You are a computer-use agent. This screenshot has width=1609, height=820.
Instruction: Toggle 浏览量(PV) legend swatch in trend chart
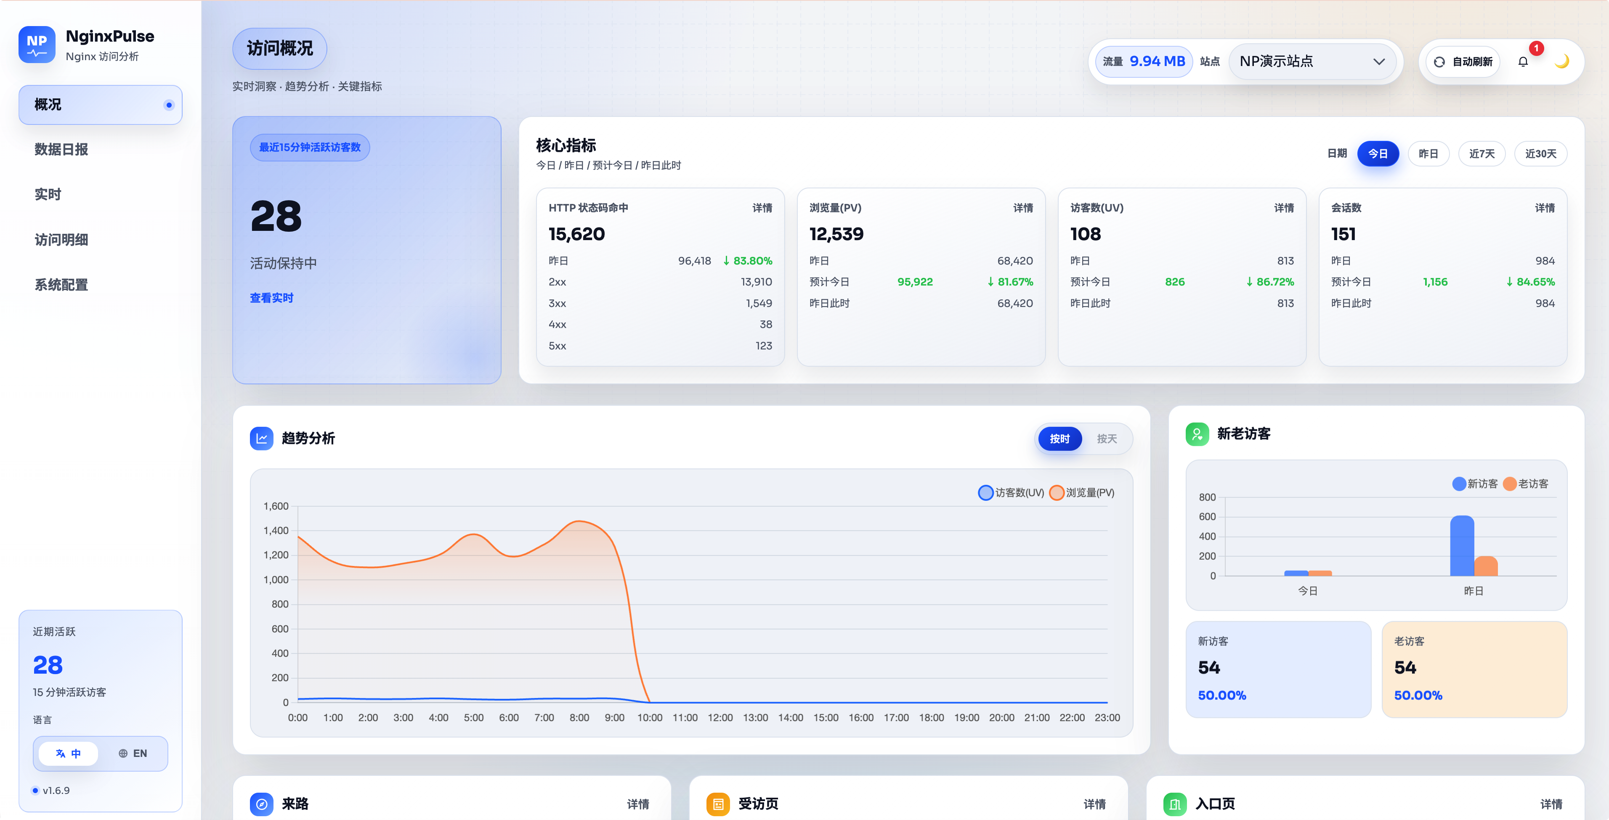1057,493
